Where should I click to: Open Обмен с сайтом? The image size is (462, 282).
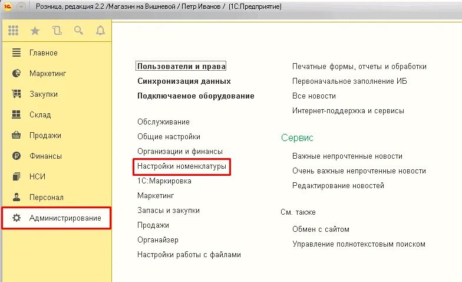321,229
